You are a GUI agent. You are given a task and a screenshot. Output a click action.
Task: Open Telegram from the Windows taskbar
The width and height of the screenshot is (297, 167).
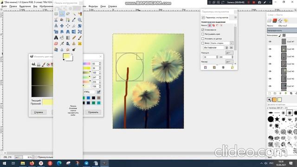coord(86,163)
